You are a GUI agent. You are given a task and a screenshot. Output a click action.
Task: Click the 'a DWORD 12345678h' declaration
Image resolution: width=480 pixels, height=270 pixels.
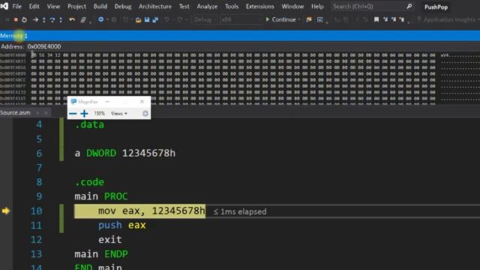click(x=125, y=153)
